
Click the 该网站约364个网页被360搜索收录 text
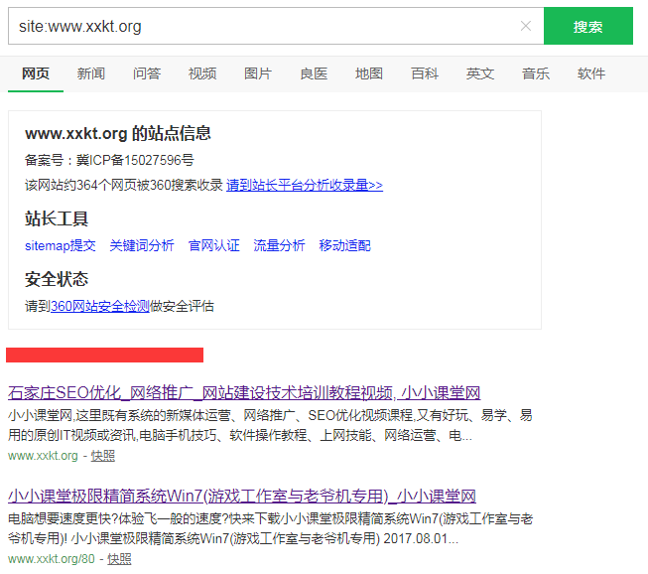pos(124,185)
